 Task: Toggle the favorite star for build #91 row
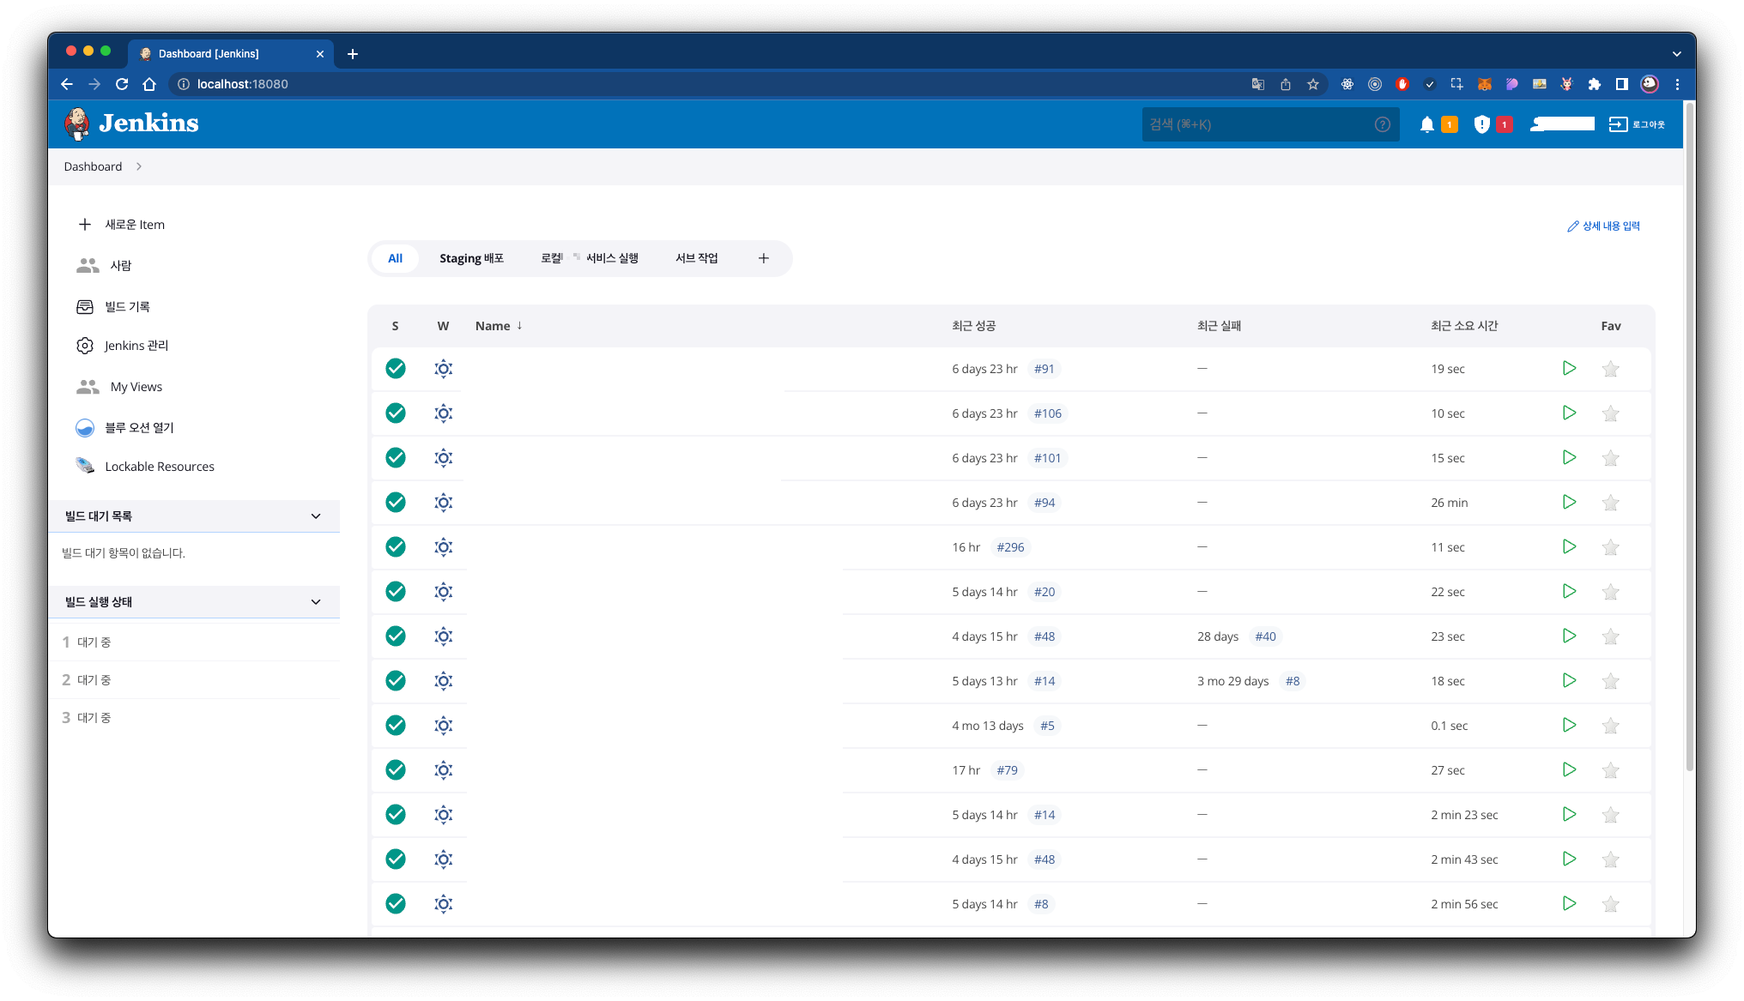[x=1610, y=369]
